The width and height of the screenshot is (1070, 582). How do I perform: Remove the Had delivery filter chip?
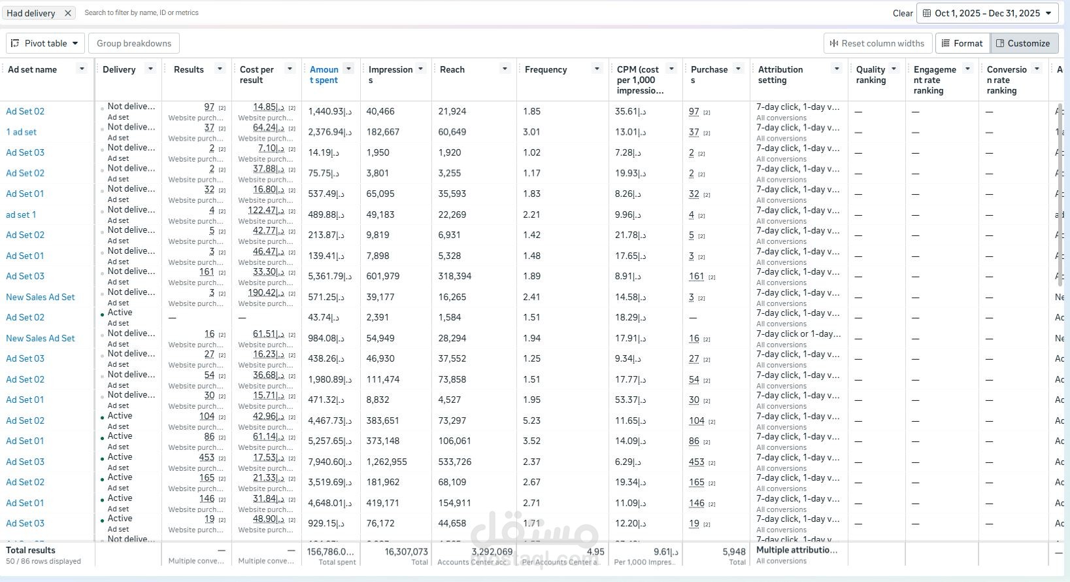tap(67, 13)
